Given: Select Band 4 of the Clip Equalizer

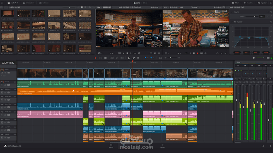Looking at the screenshot, I should click(266, 52).
